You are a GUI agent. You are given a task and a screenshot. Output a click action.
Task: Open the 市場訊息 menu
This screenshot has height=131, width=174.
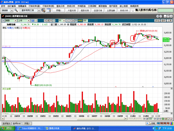click(x=81, y=6)
